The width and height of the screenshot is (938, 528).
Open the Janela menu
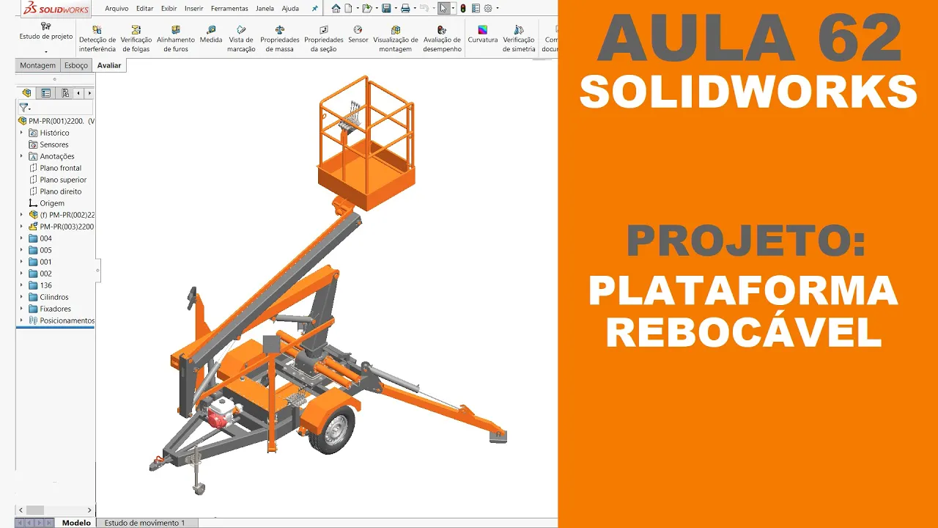[x=265, y=9]
